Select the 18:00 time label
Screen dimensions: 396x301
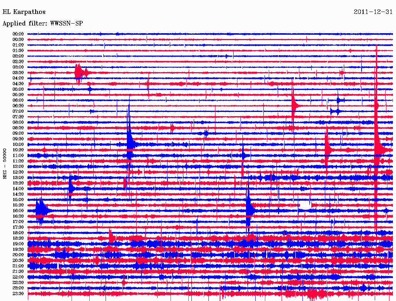(18, 233)
